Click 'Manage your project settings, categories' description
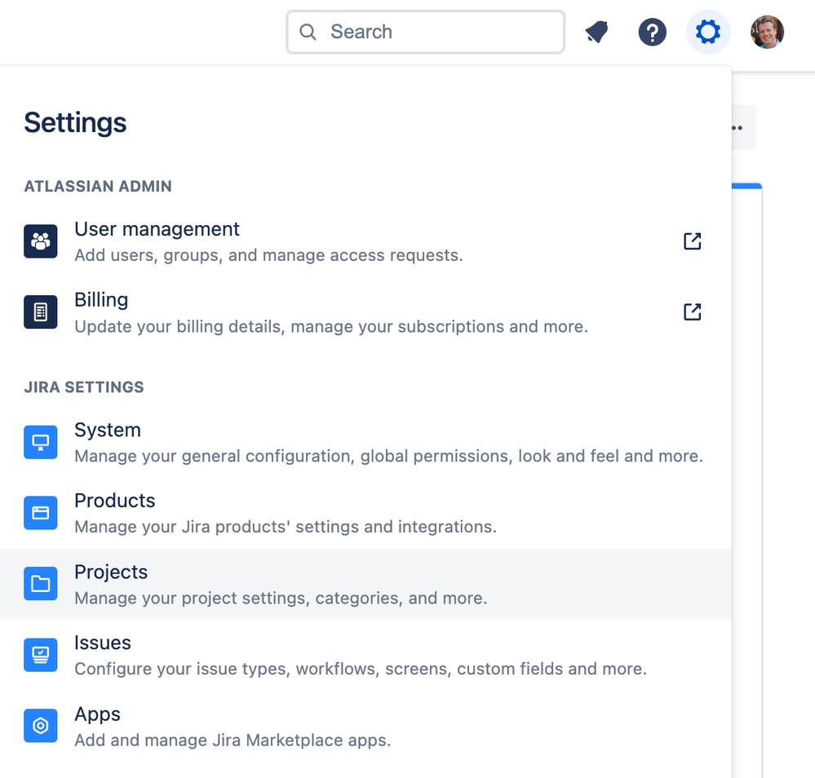815x778 pixels. click(x=281, y=598)
